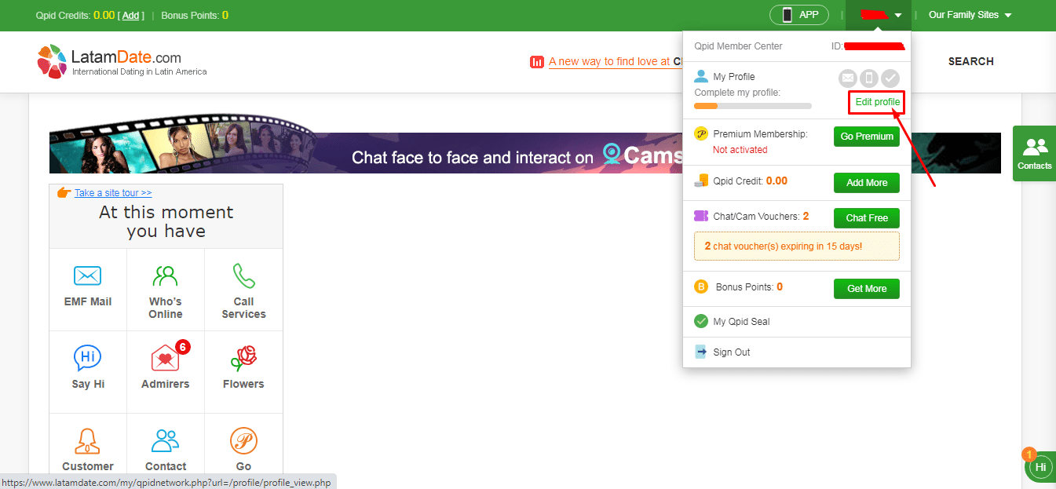Viewport: 1056px width, 489px height.
Task: Click the red chart icon beside the promo link
Action: pyautogui.click(x=537, y=61)
